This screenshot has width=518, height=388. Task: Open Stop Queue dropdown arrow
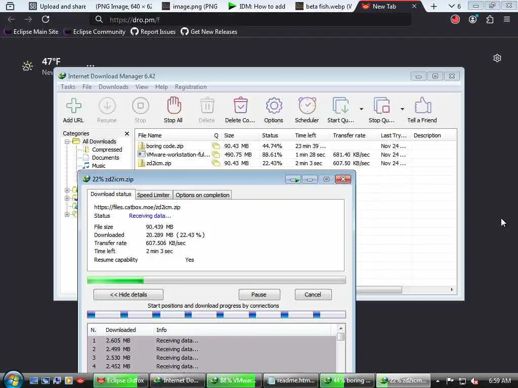(x=402, y=109)
